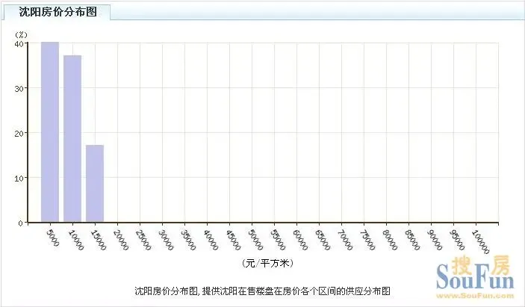Click the 10000 x-axis label
This screenshot has width=525, height=307.
[76, 240]
